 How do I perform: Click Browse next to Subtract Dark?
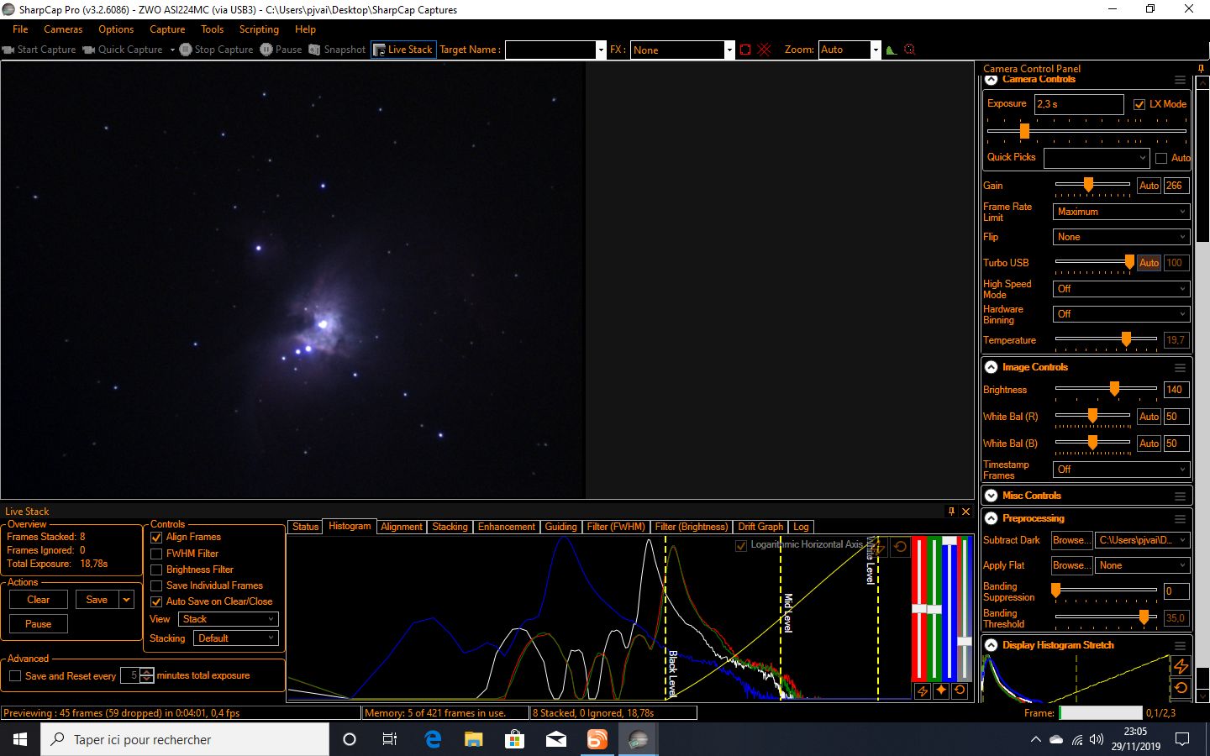pos(1072,541)
